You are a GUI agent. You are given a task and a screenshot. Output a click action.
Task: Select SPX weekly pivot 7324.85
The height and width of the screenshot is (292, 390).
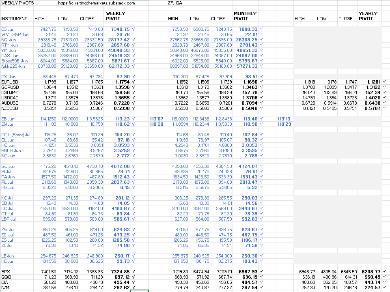121,272
